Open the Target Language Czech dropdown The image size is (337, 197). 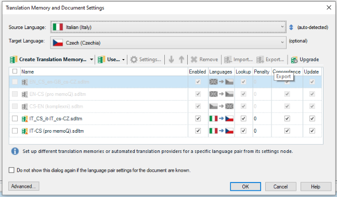pos(168,43)
